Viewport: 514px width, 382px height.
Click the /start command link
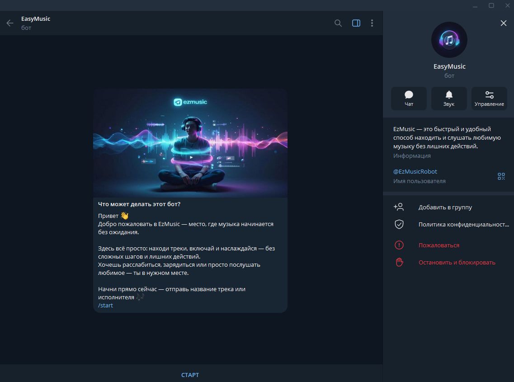click(x=105, y=305)
